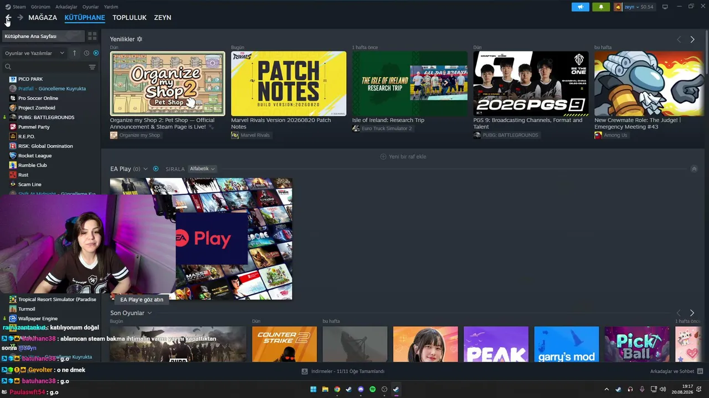709x398 pixels.
Task: Add a new shelf via plus icon
Action: point(383,156)
